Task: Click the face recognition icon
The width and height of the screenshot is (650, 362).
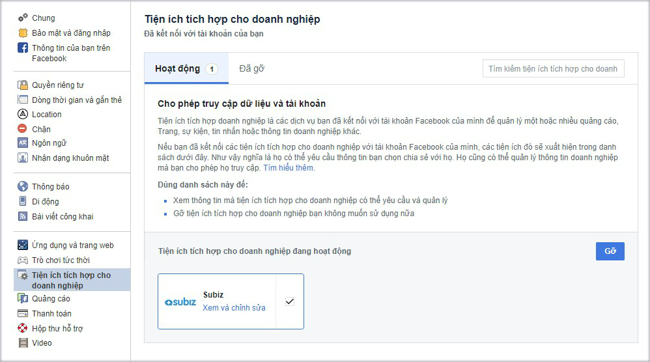Action: point(23,158)
